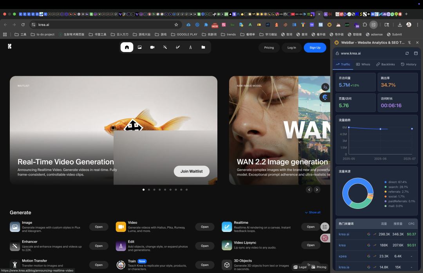Click the Train tool icon
The image size is (423, 273).
pos(121,265)
